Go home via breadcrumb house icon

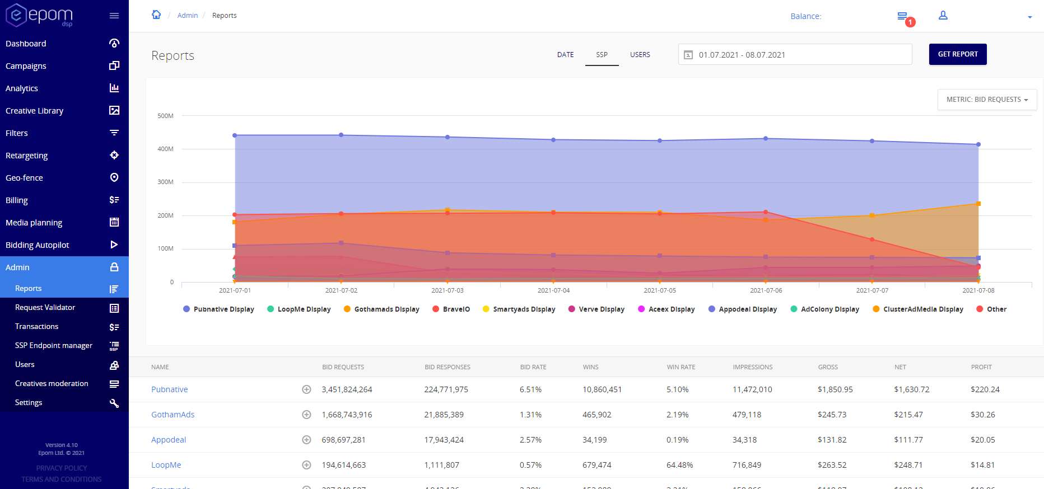tap(156, 15)
